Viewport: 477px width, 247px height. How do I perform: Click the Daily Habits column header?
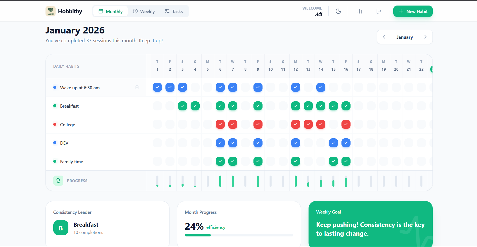click(x=66, y=66)
